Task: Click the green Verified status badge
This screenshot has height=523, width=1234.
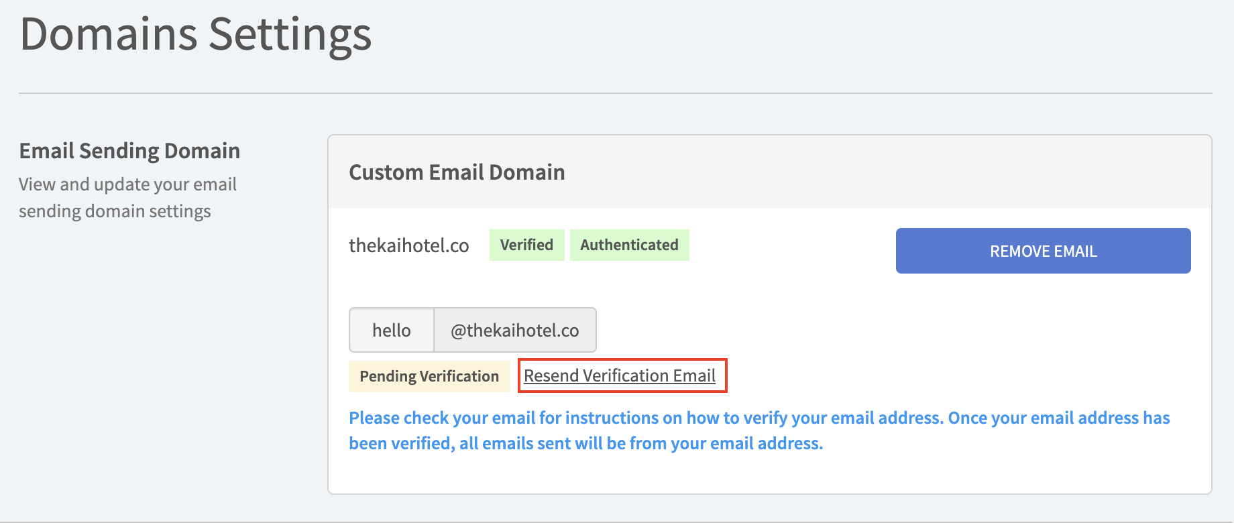Action: tap(526, 245)
